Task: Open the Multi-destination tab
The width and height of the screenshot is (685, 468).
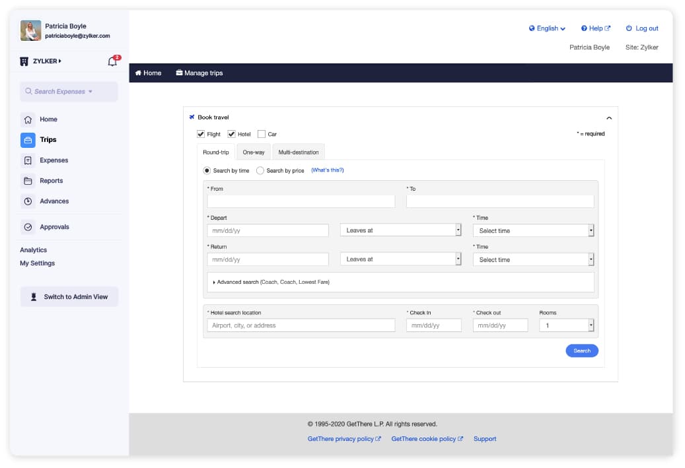Action: 299,151
